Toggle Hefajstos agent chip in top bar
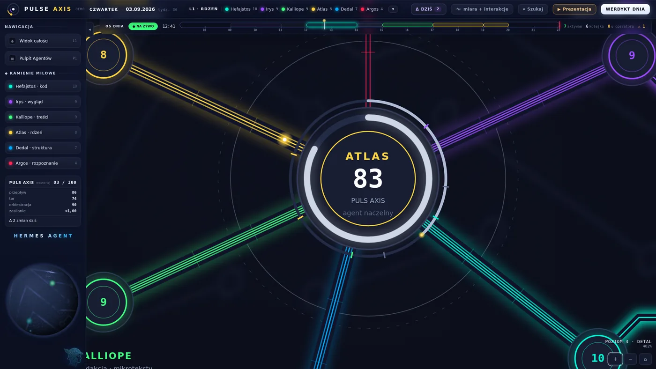Viewport: 656px width, 369px height. (x=241, y=9)
